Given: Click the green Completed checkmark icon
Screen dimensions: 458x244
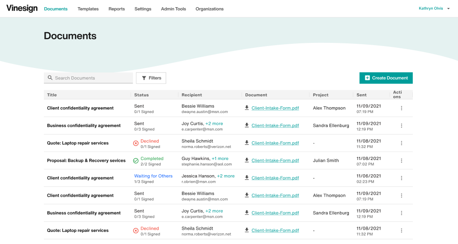Looking at the screenshot, I should (136, 160).
